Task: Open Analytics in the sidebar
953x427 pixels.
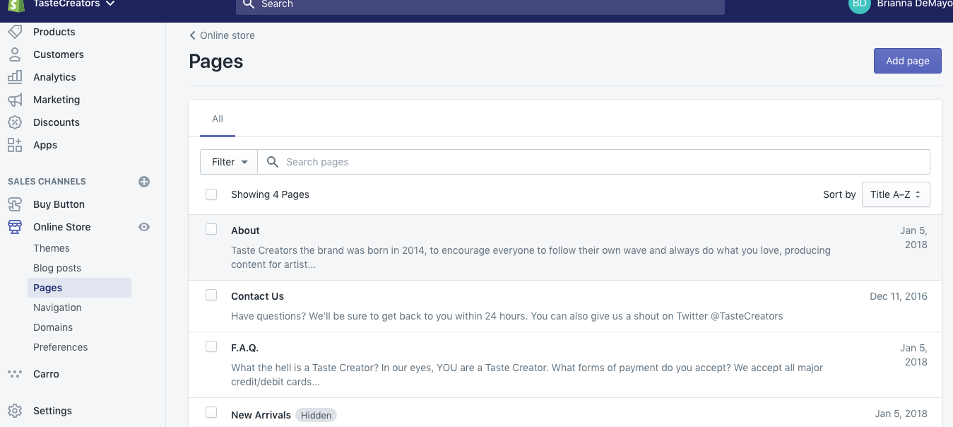Action: coord(54,77)
